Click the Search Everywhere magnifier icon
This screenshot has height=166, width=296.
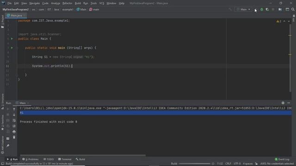[x=293, y=9]
